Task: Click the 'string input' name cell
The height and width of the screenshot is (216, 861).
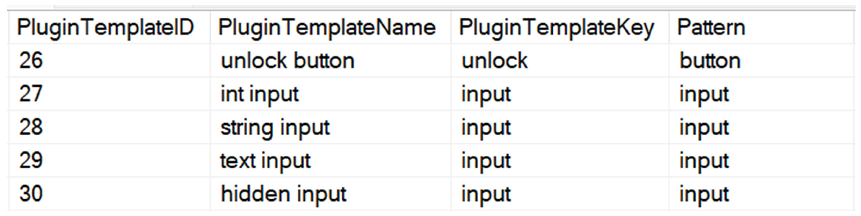Action: (x=275, y=128)
